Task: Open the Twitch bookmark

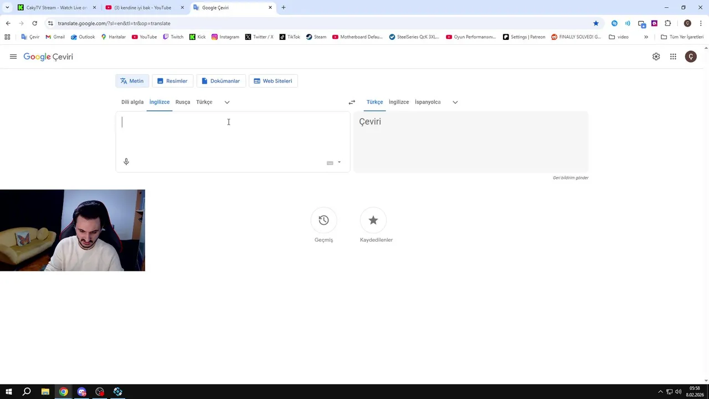Action: tap(173, 37)
